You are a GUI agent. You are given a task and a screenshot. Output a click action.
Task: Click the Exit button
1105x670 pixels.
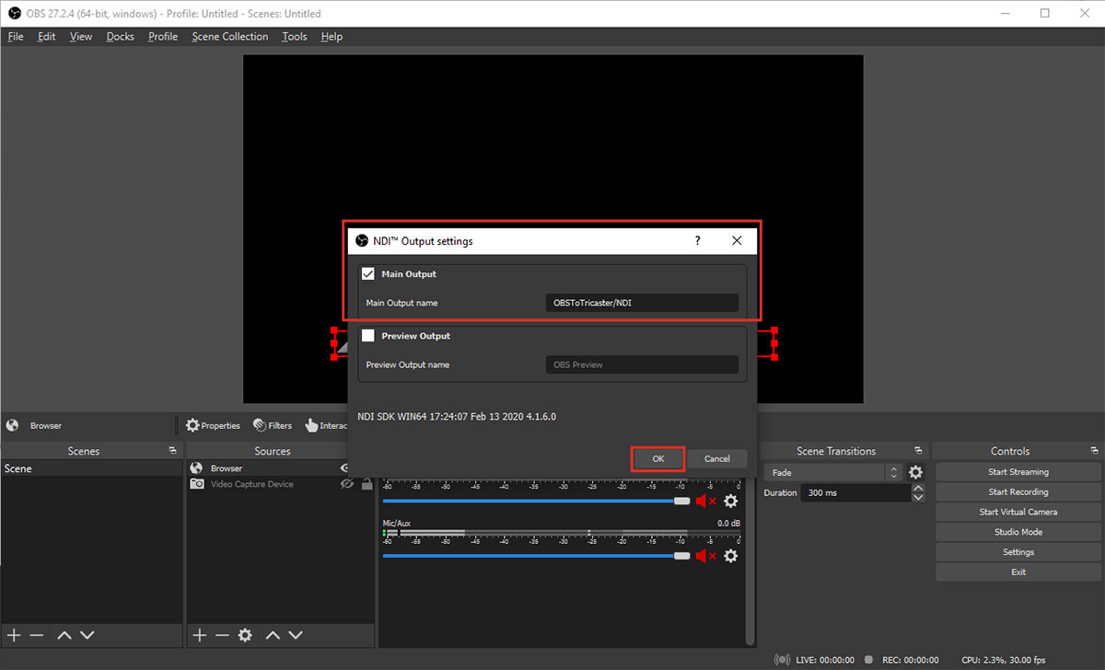coord(1018,572)
